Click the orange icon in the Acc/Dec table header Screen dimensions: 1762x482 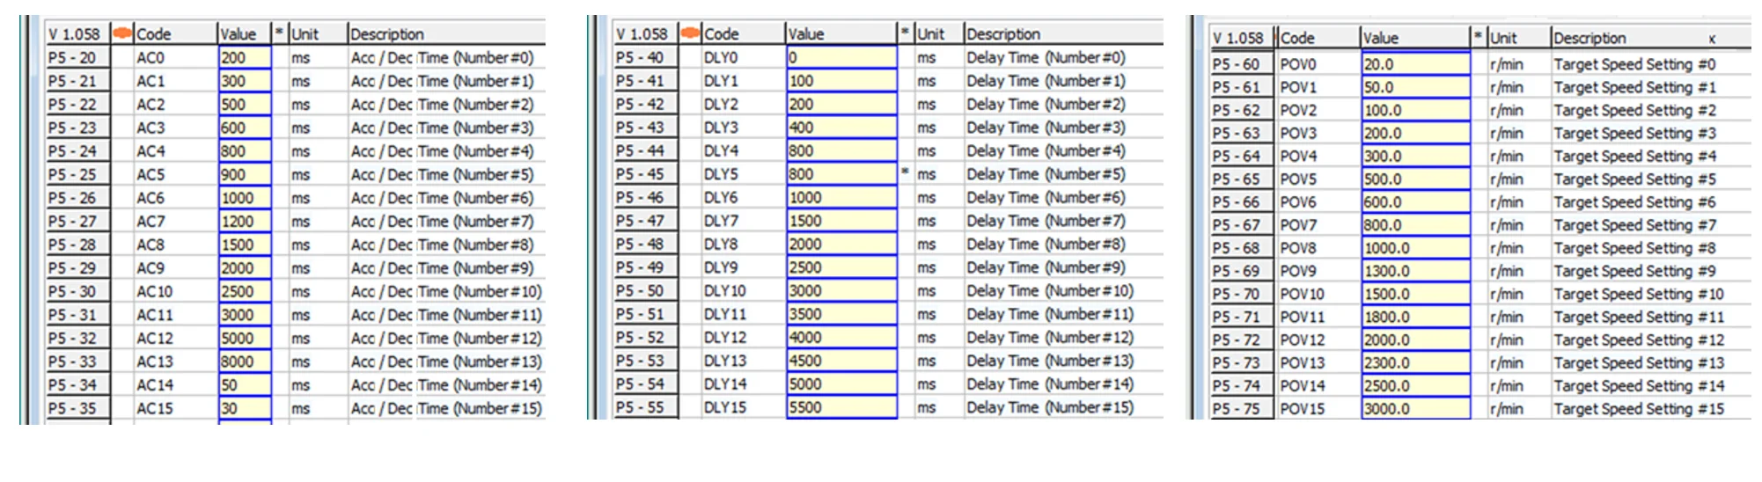pos(122,33)
